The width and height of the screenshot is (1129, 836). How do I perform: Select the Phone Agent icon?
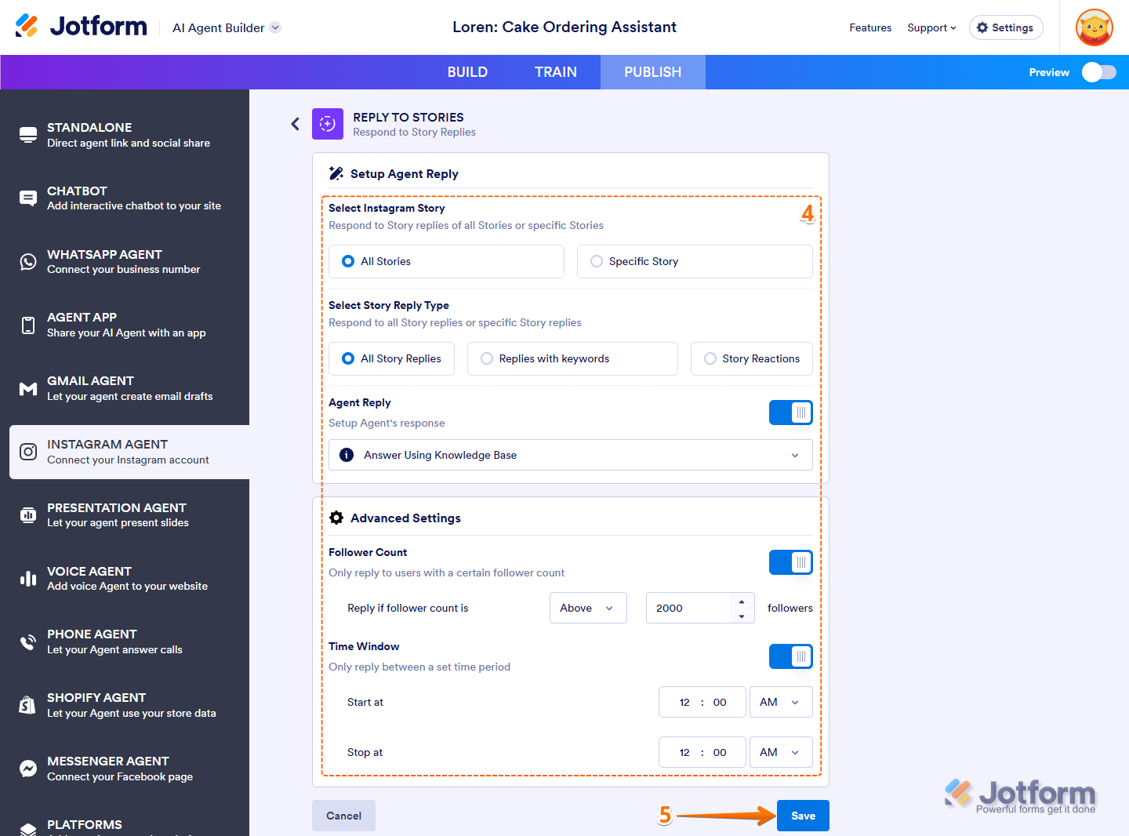tap(28, 642)
